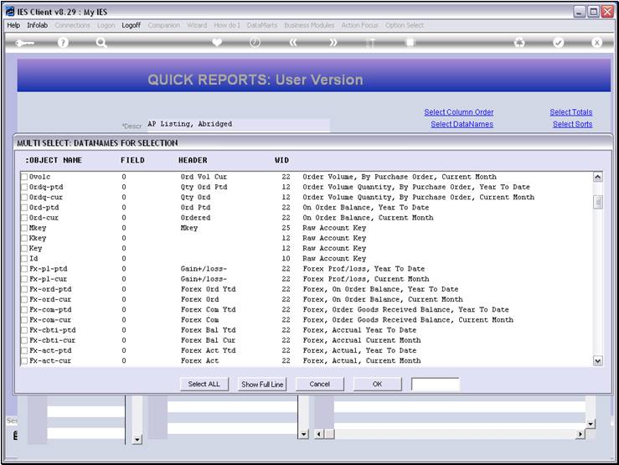Select the row text Fx-ord-ptd
619x465 pixels.
[50, 289]
